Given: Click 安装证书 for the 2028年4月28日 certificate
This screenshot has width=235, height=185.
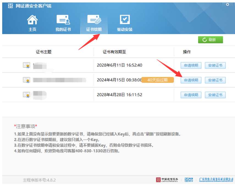Looking at the screenshot, I should pos(215,95).
